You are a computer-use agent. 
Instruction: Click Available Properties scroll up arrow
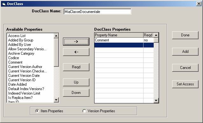pyautogui.click(x=56, y=36)
